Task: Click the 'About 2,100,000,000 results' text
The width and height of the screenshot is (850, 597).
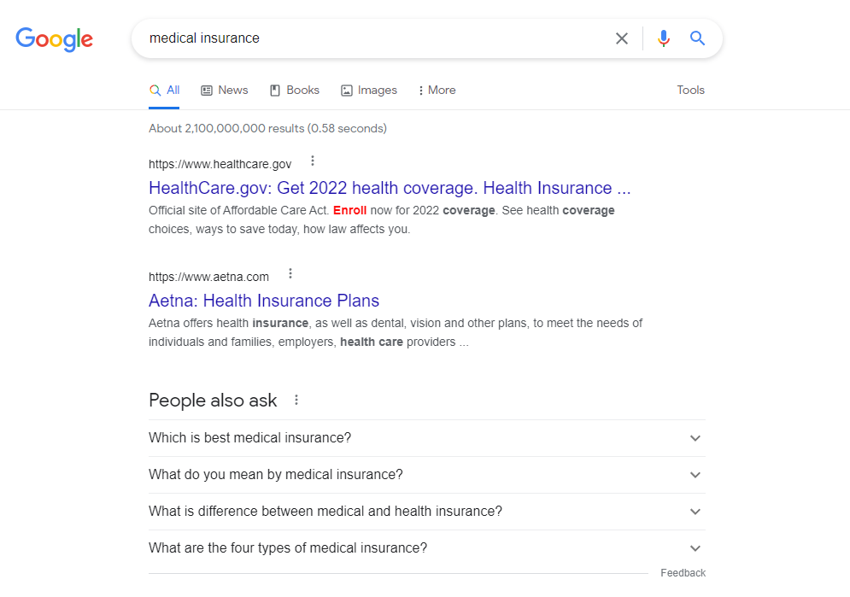Action: (267, 128)
